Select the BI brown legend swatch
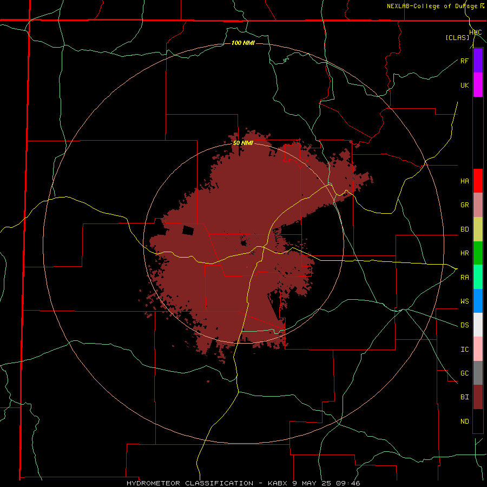 point(478,397)
